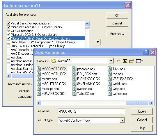Click the MSWINSCK.OCX file icon

39,94
